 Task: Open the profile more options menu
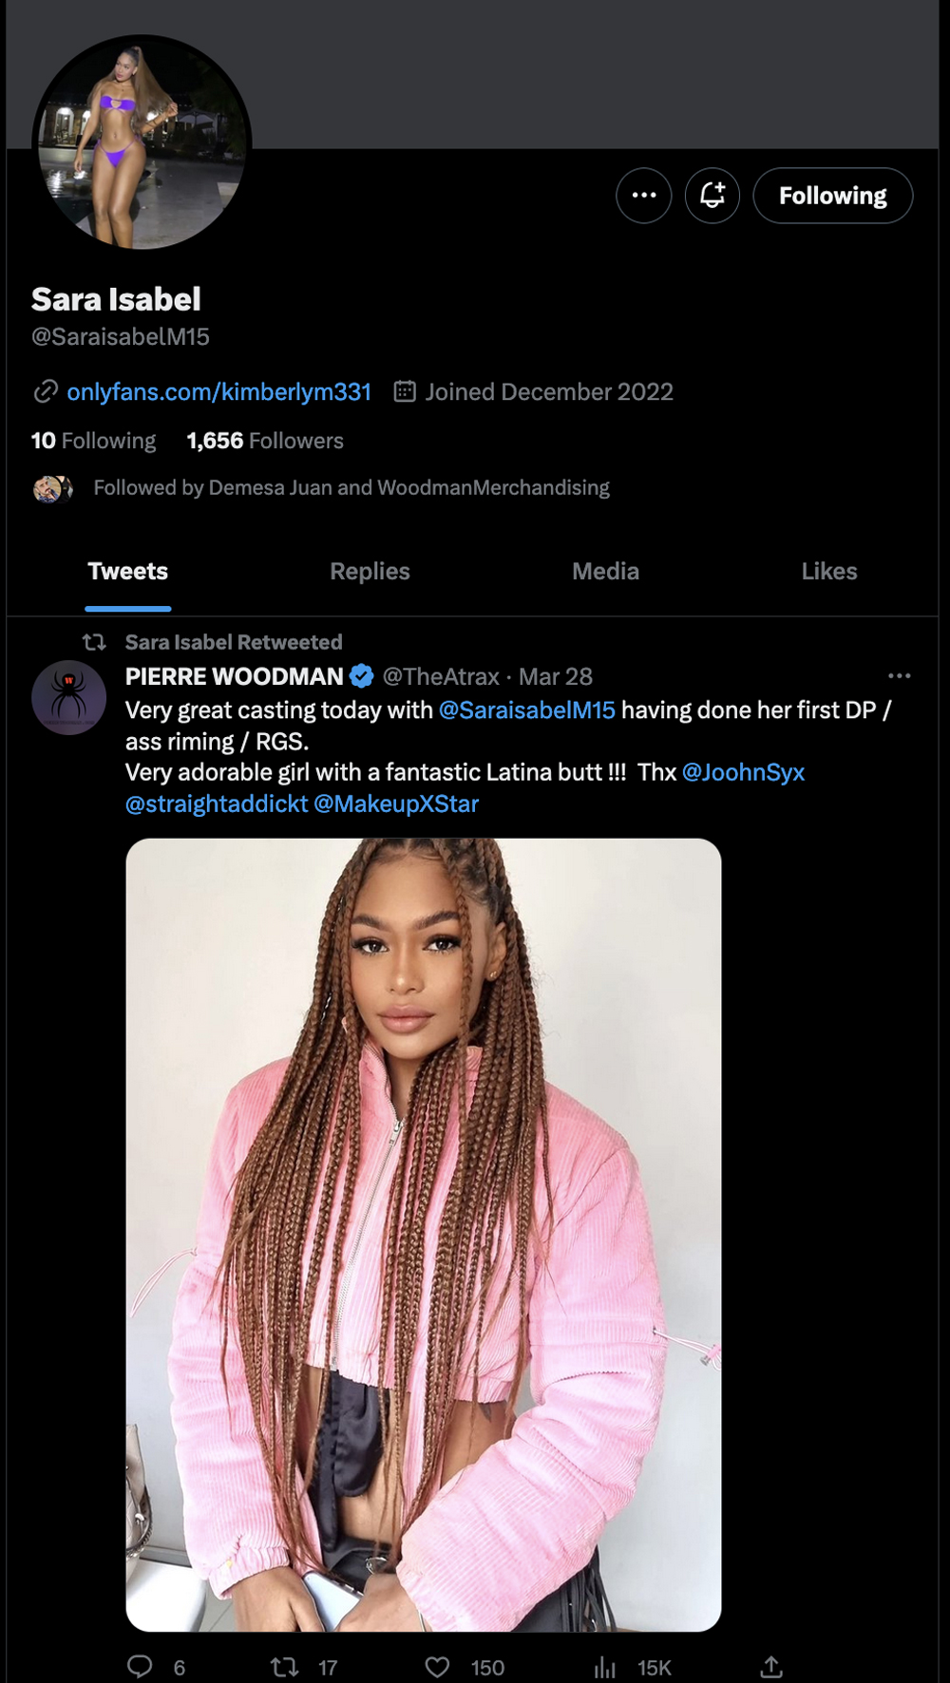(644, 196)
